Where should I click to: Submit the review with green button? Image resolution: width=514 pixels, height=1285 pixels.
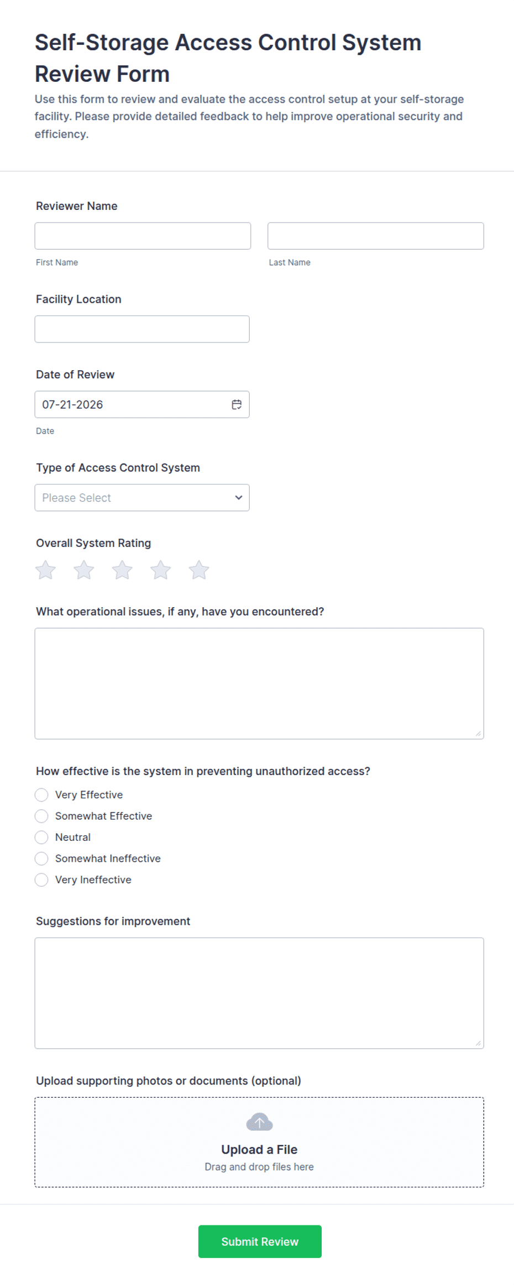pos(260,1241)
